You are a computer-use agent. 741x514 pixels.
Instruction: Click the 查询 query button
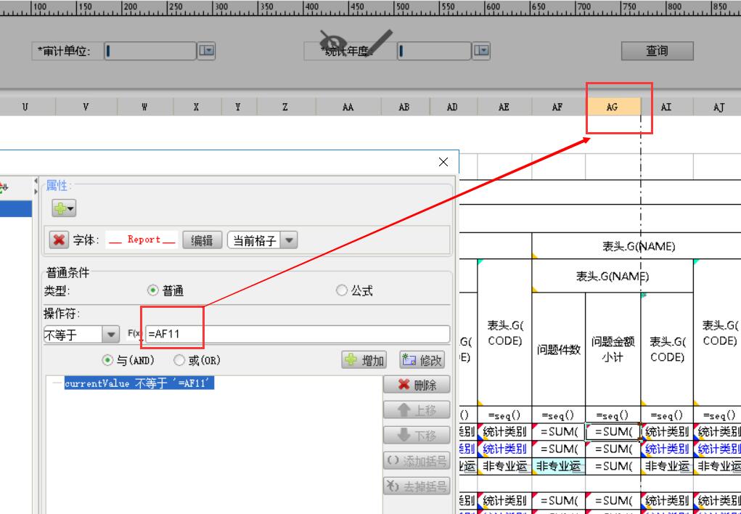[657, 51]
